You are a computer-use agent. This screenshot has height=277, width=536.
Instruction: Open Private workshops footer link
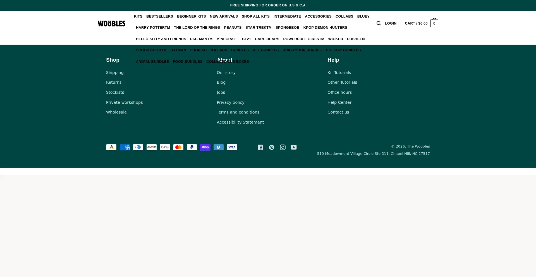click(x=125, y=102)
